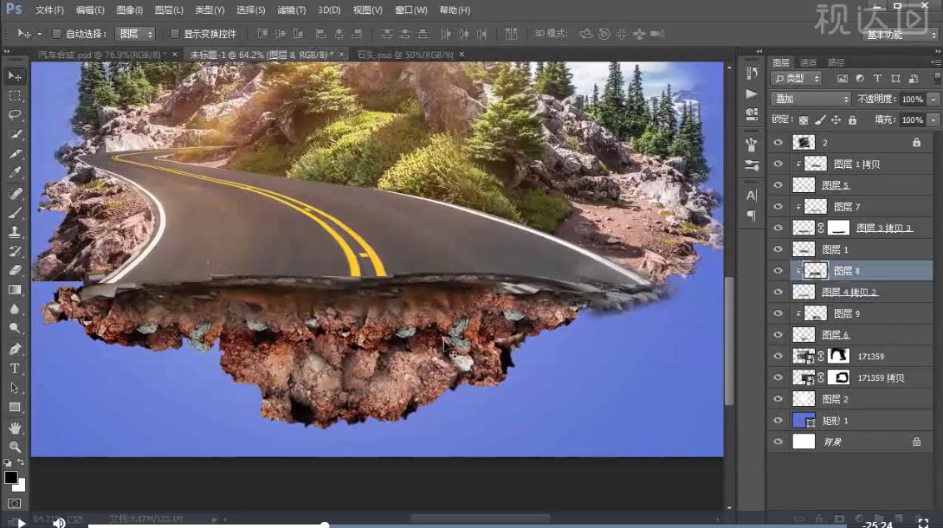Image resolution: width=943 pixels, height=528 pixels.
Task: Activate the Gradient tool
Action: click(x=15, y=290)
